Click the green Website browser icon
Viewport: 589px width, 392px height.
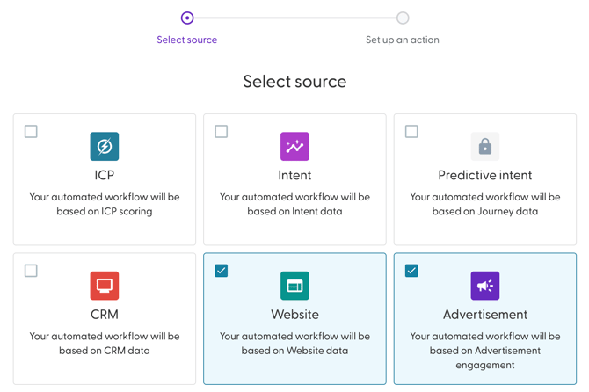coord(294,286)
